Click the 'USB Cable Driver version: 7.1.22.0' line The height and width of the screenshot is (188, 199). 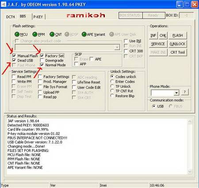[x=35, y=142]
